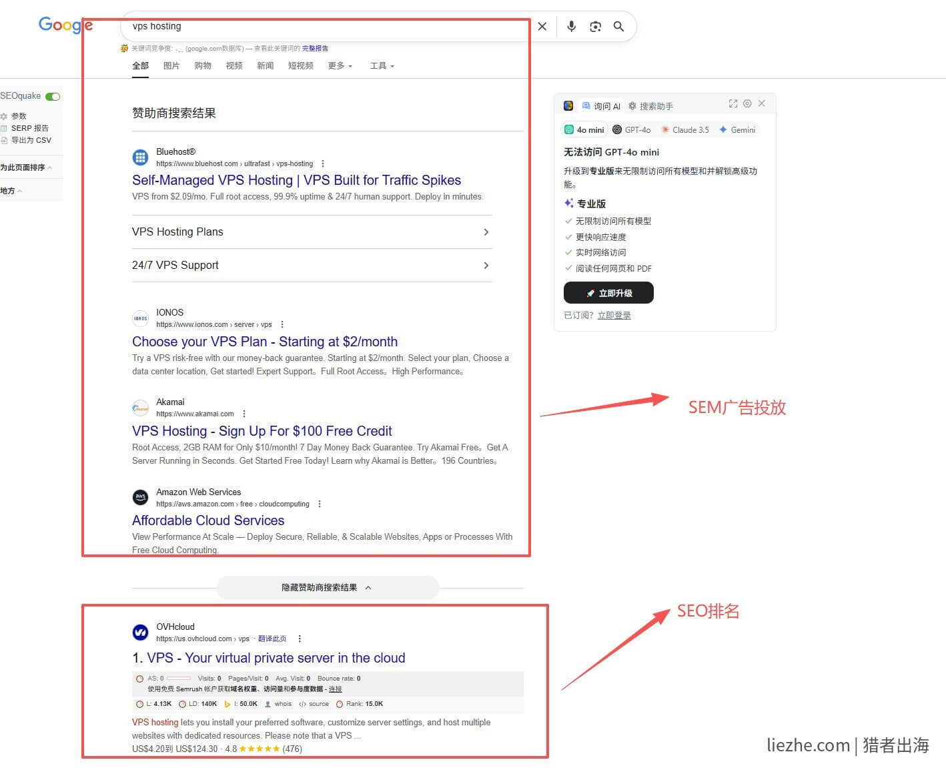Open three-dot menu beside Amazon Web Services URL
The image size is (946, 768).
(x=320, y=504)
